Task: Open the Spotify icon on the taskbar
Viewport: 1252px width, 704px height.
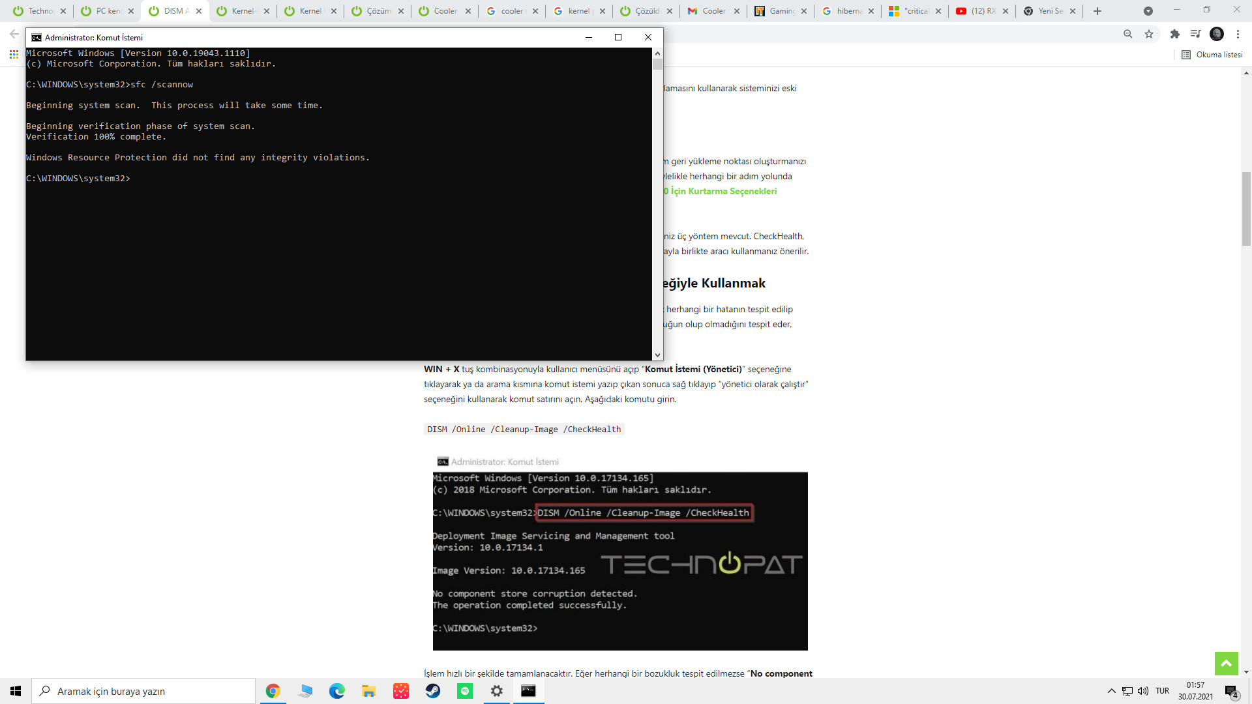Action: (x=465, y=691)
